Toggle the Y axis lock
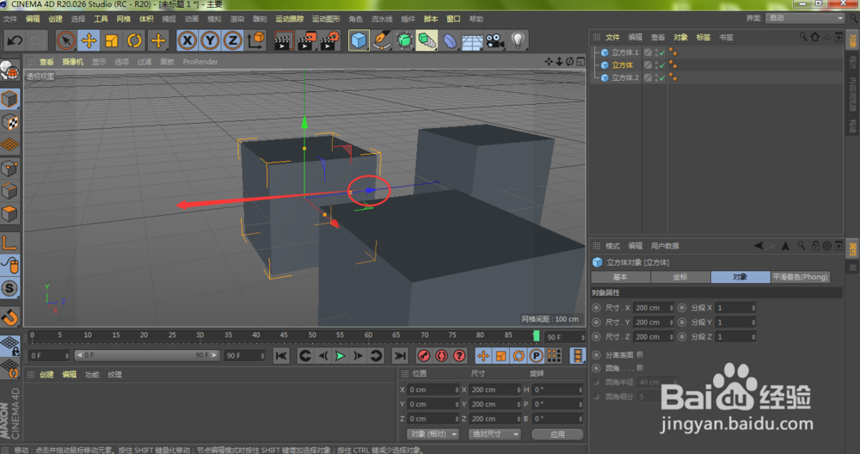The height and width of the screenshot is (454, 860). (210, 40)
